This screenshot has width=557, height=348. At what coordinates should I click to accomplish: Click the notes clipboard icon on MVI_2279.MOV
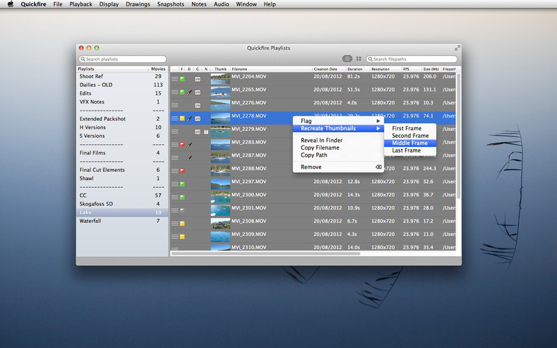point(206,132)
